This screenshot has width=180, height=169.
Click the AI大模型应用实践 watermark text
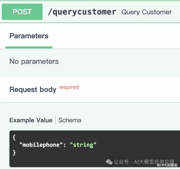tap(154, 162)
